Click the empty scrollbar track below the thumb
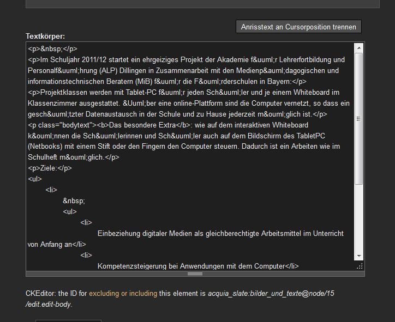 (359, 218)
